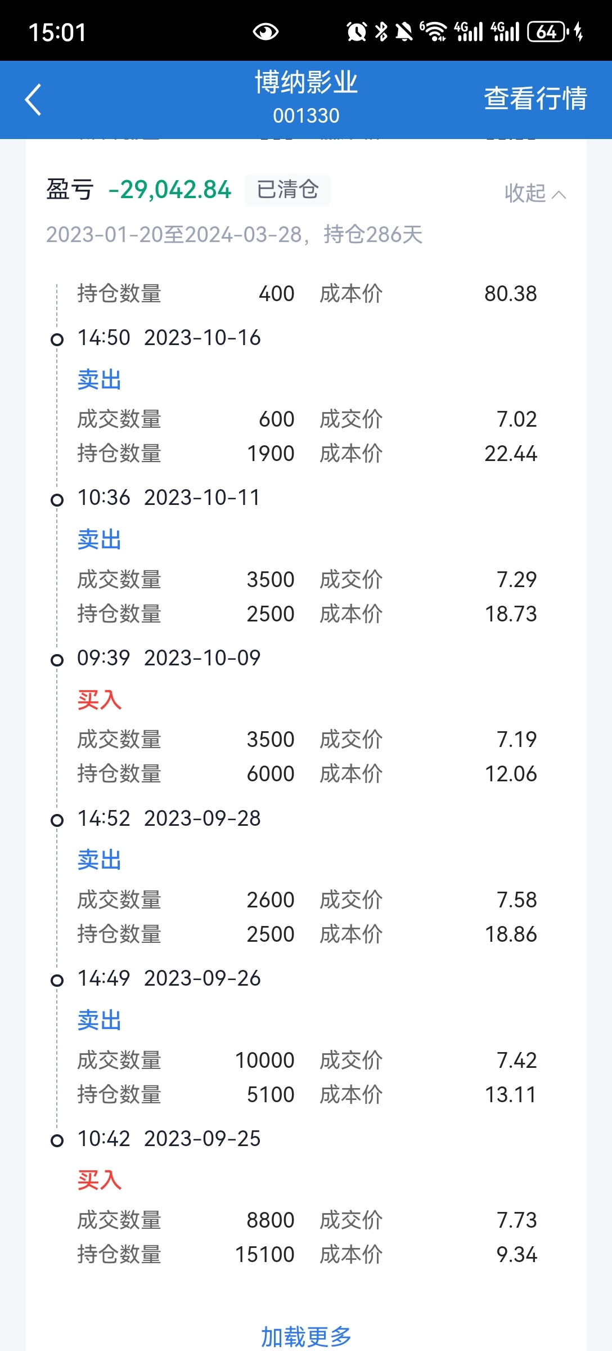
Task: Tap the back arrow icon
Action: tap(33, 100)
